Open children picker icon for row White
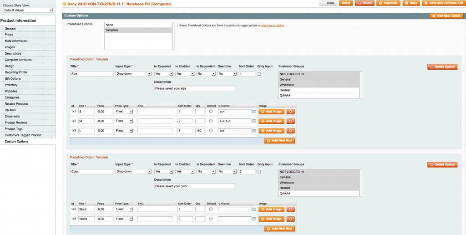The width and height of the screenshot is (466, 235). point(254,219)
